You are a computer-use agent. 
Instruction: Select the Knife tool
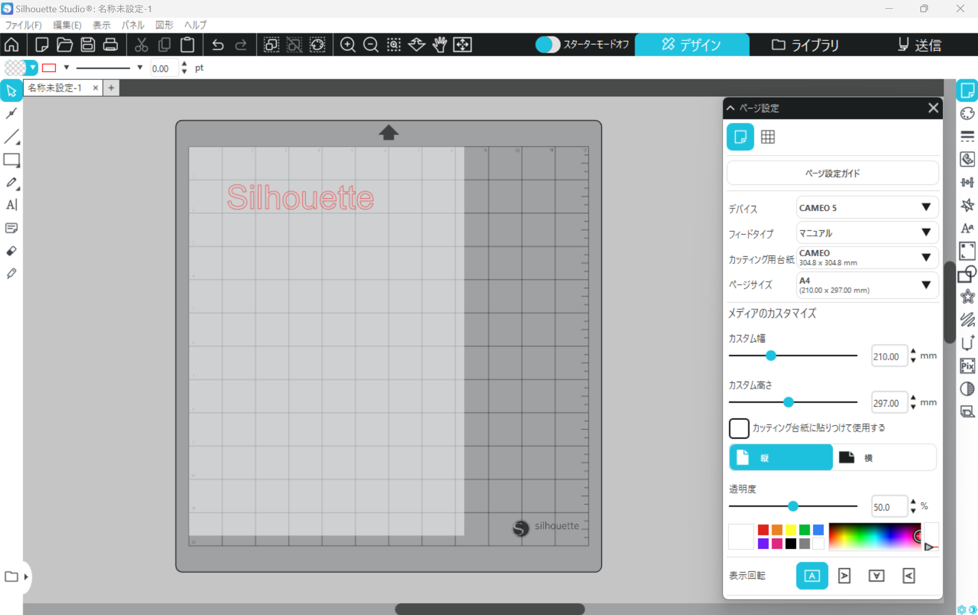(x=11, y=274)
